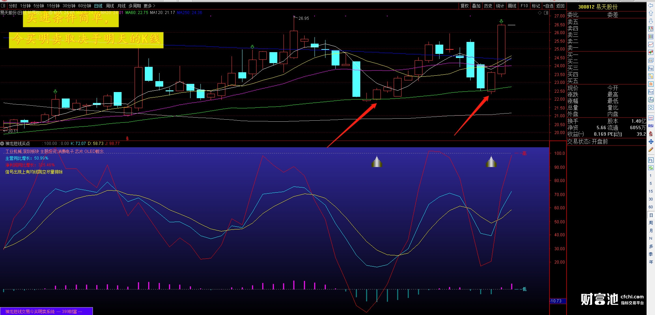The width and height of the screenshot is (655, 315).
Task: Open the f(x) formula manager icon
Action: 651,100
